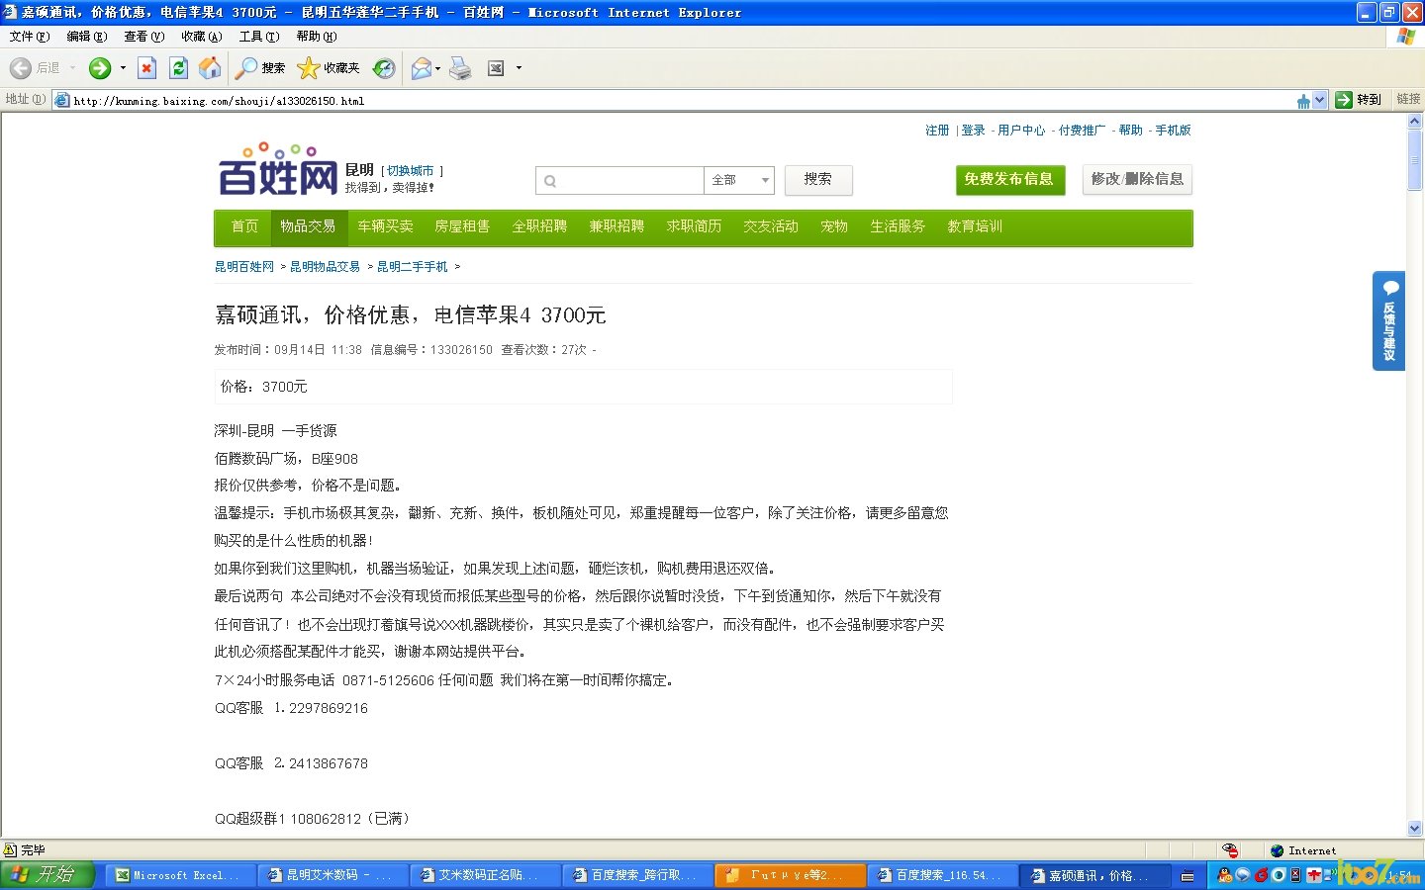Click the 昆明百姓网 breadcrumb link
The width and height of the screenshot is (1425, 890).
pos(244,267)
